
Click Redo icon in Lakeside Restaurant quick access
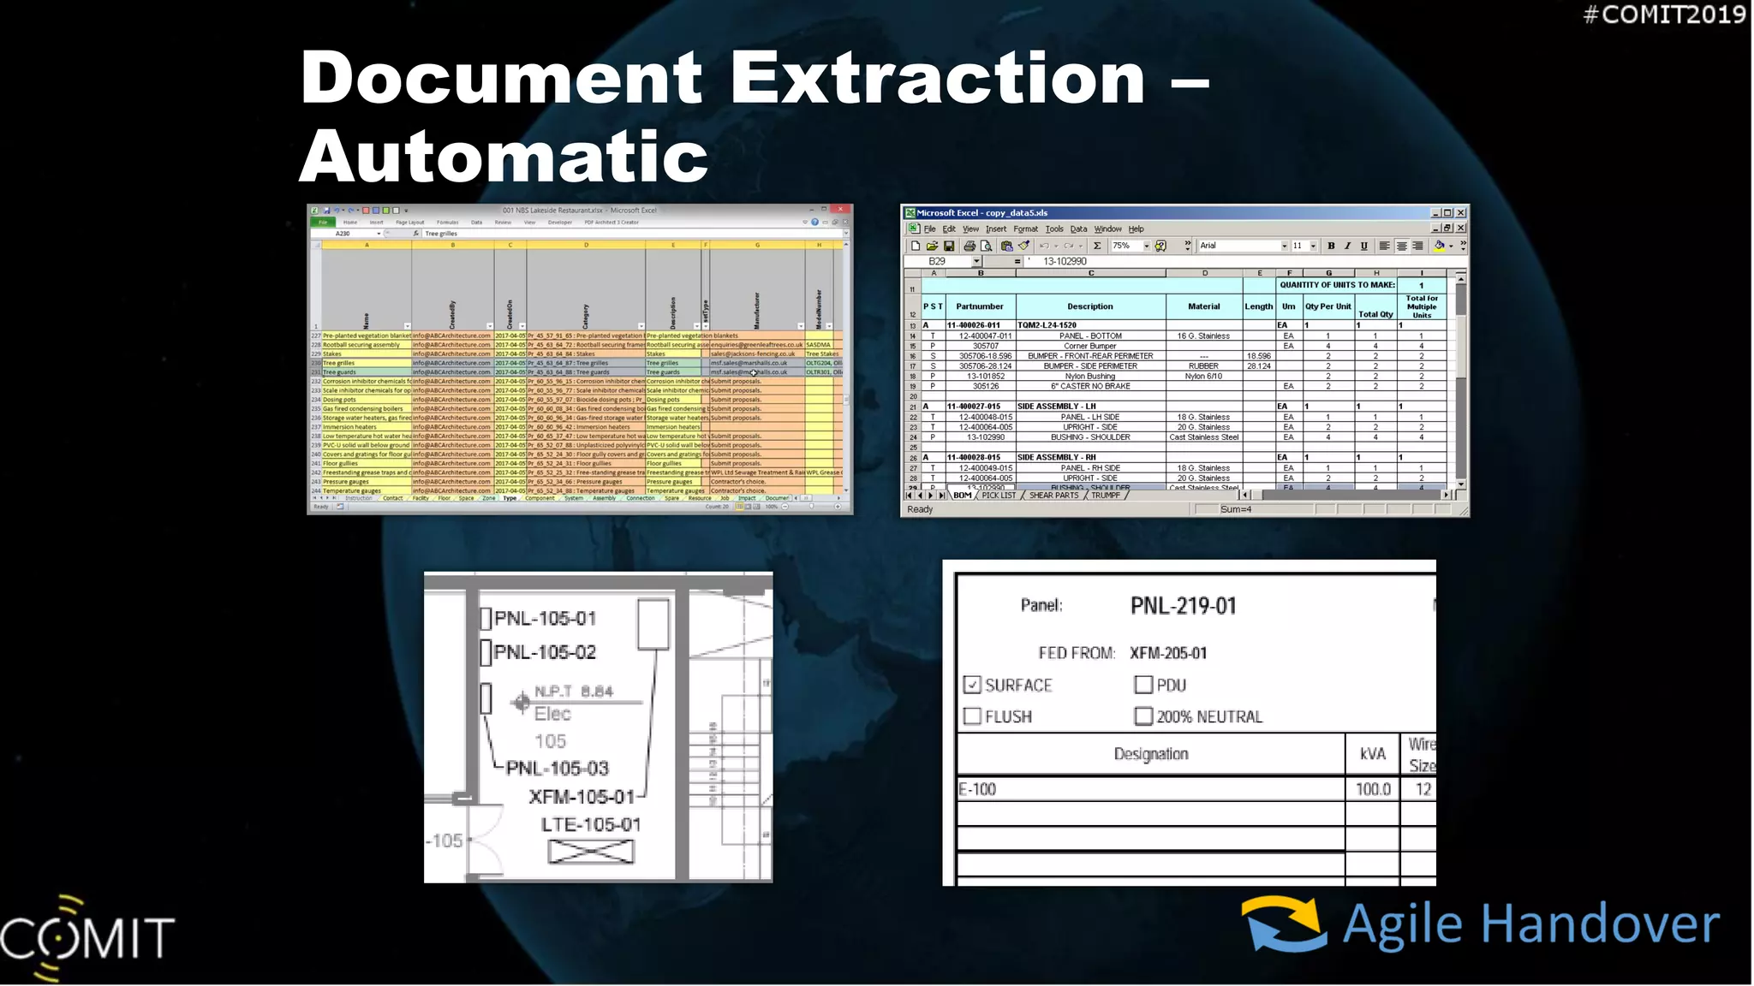(x=350, y=210)
